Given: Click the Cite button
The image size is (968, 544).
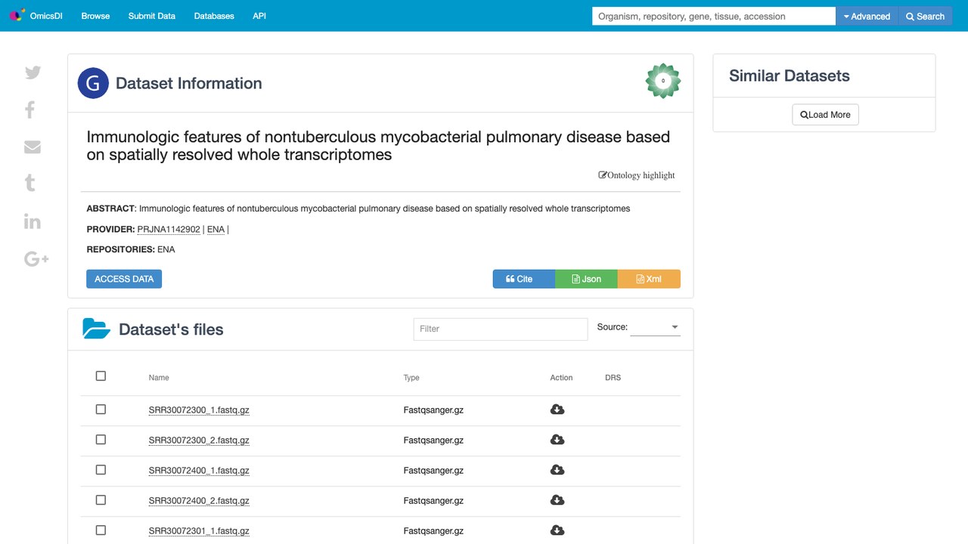Looking at the screenshot, I should tap(524, 279).
